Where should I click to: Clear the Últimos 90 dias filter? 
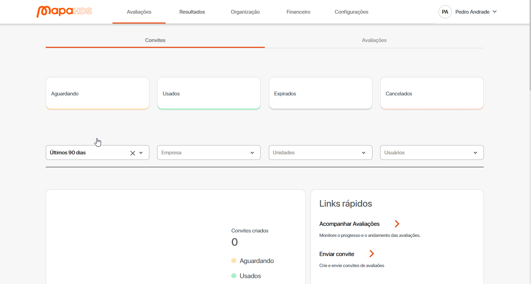point(133,153)
